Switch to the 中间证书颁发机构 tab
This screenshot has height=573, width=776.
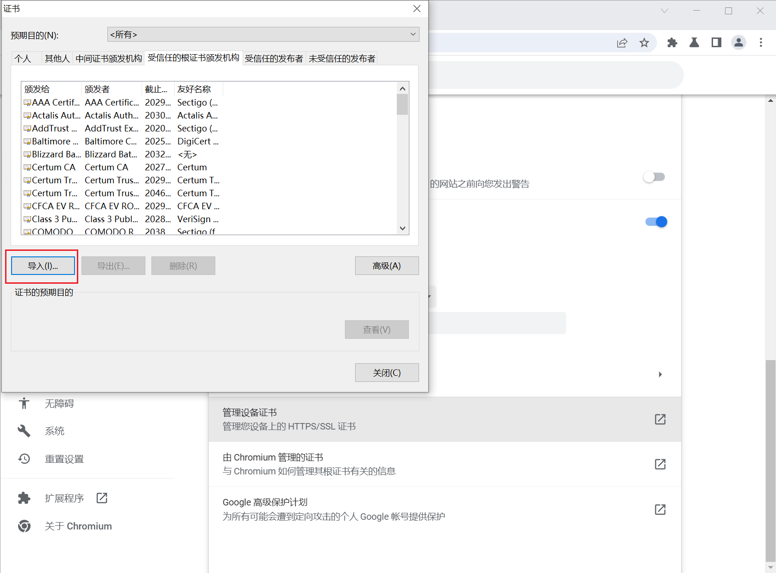point(108,59)
